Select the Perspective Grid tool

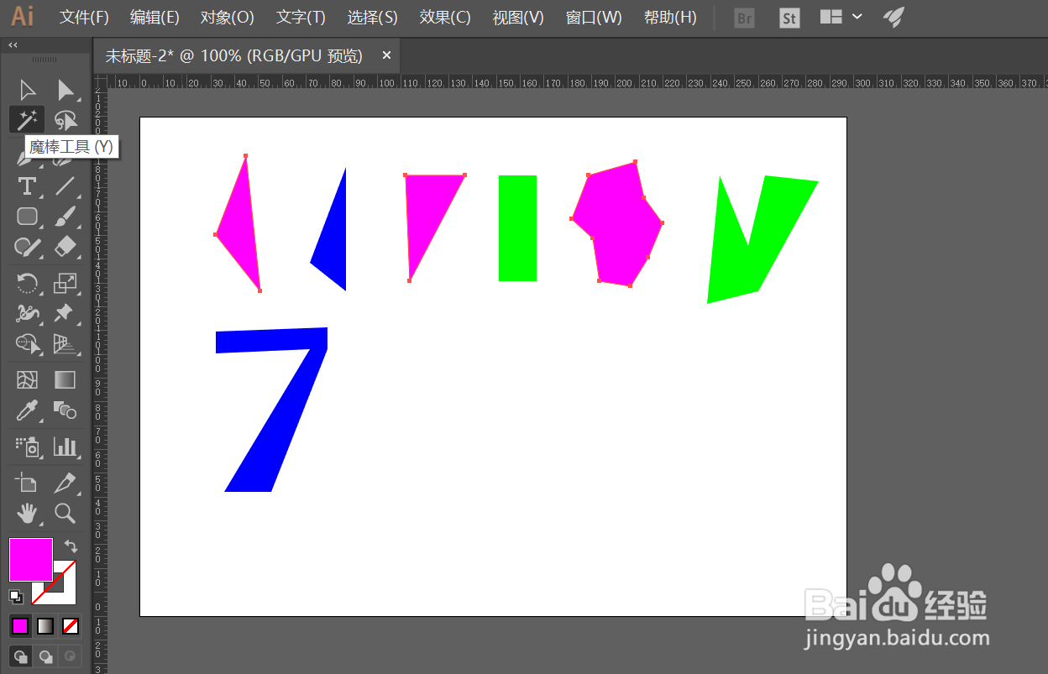tap(65, 343)
